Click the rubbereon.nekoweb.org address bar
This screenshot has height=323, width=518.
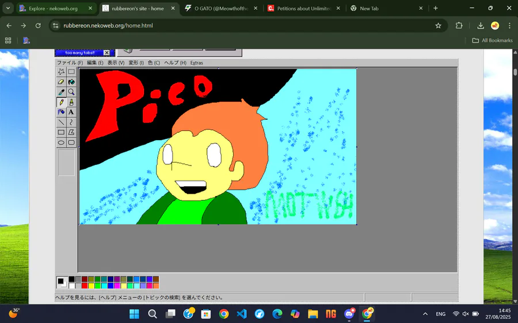pos(247,25)
